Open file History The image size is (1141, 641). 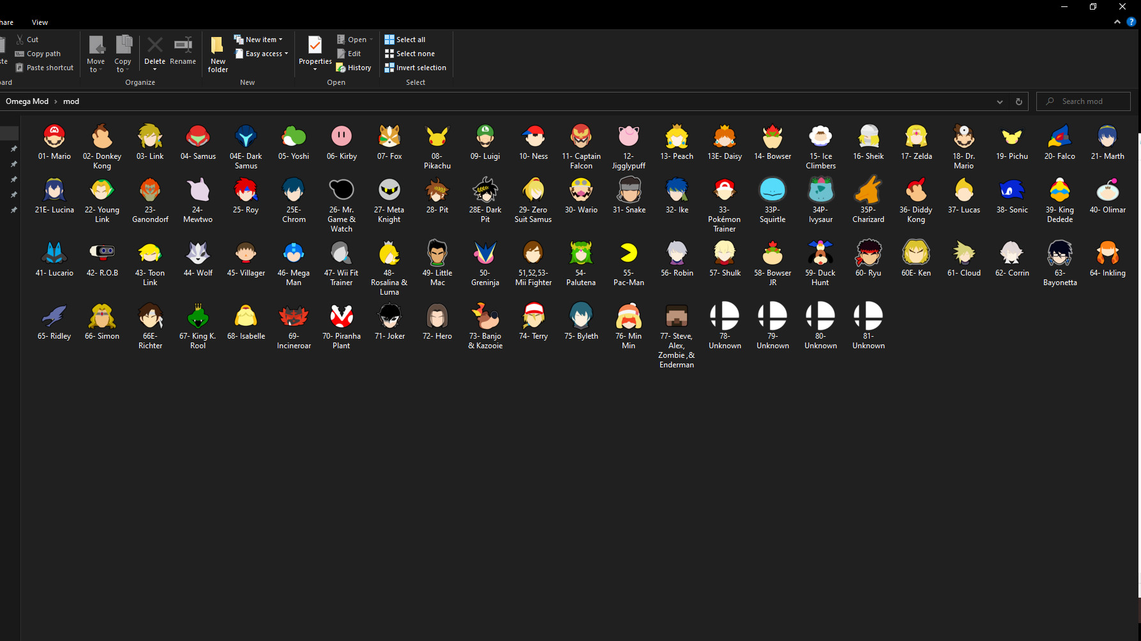354,68
